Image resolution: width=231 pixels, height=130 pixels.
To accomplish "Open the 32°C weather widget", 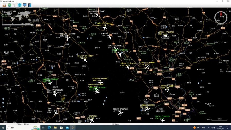I will tap(199, 127).
